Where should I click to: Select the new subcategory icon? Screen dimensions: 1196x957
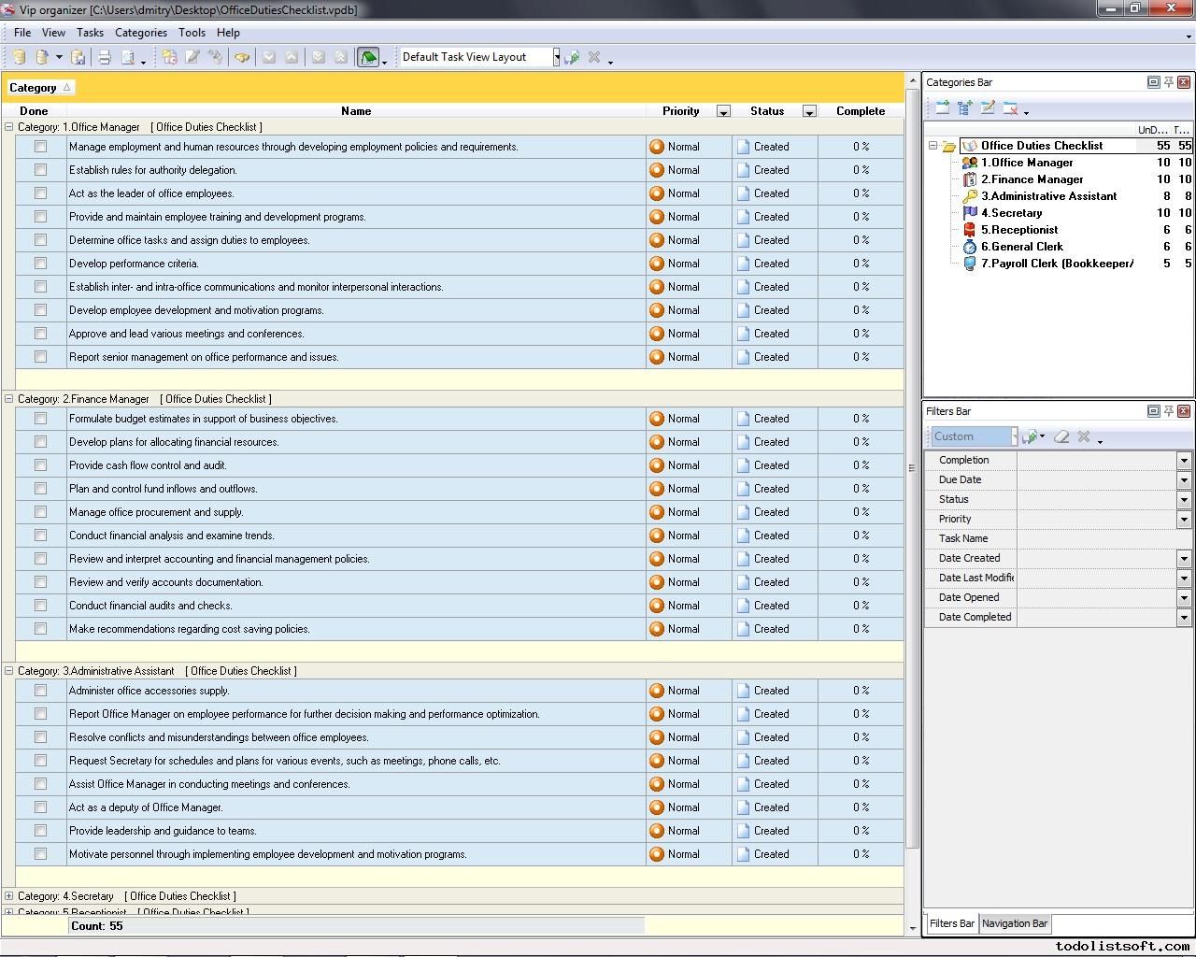[x=964, y=107]
